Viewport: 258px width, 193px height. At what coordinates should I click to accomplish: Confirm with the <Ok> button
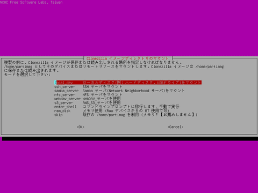[81, 127]
